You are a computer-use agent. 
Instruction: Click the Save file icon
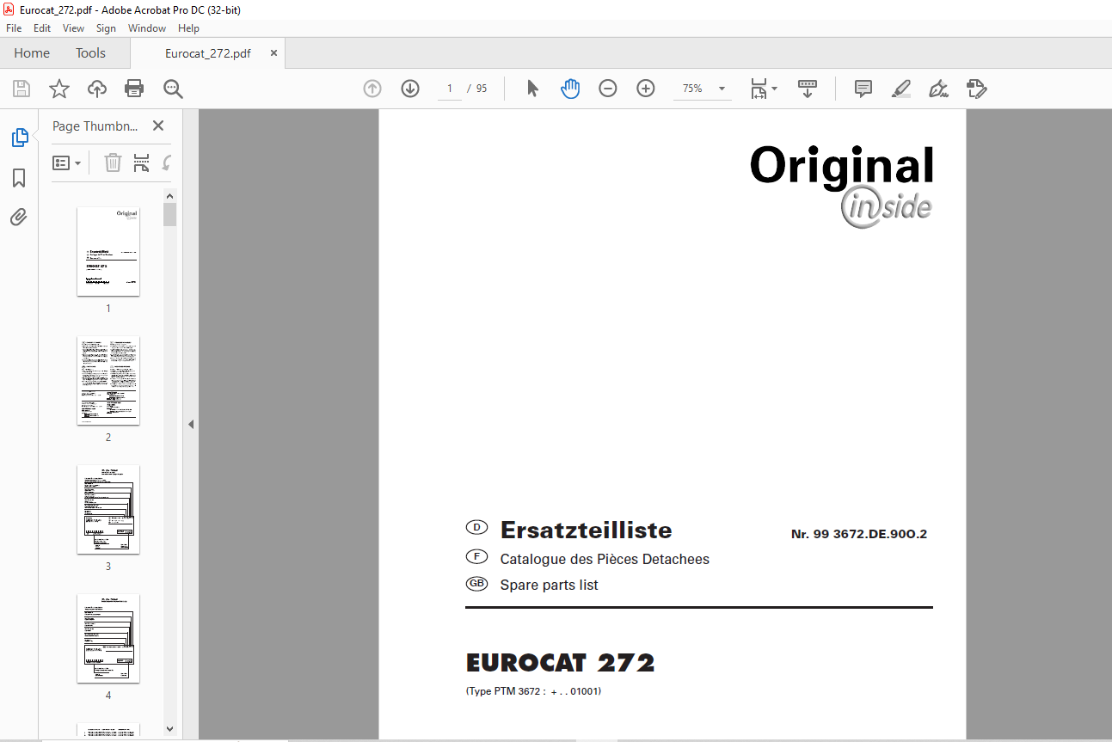click(22, 89)
